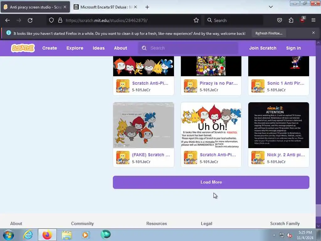Screen dimensions: 321x241
Task: Click the Firefox toolbar Search box
Action: click(234, 20)
